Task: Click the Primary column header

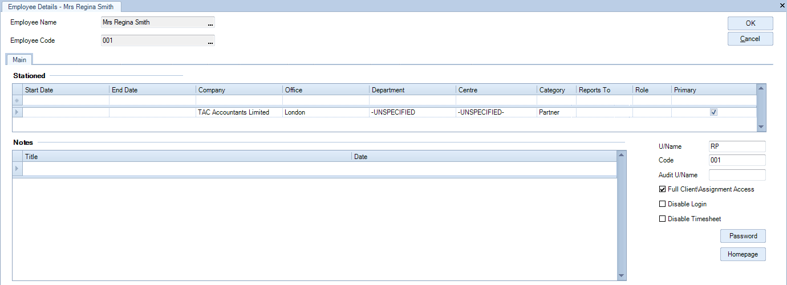Action: tap(714, 90)
